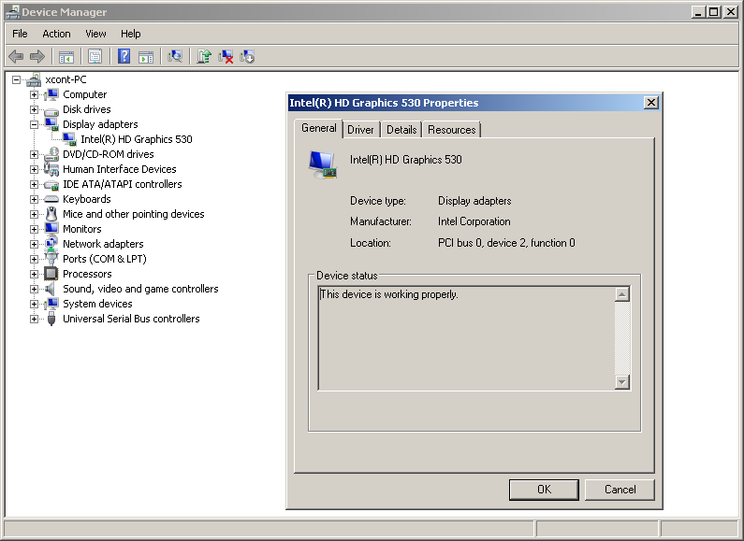Select the Processors chip icon

(51, 274)
